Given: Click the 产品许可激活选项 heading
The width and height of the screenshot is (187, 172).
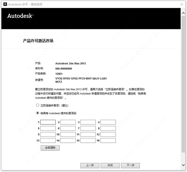Looking at the screenshot, I should pyautogui.click(x=38, y=41).
